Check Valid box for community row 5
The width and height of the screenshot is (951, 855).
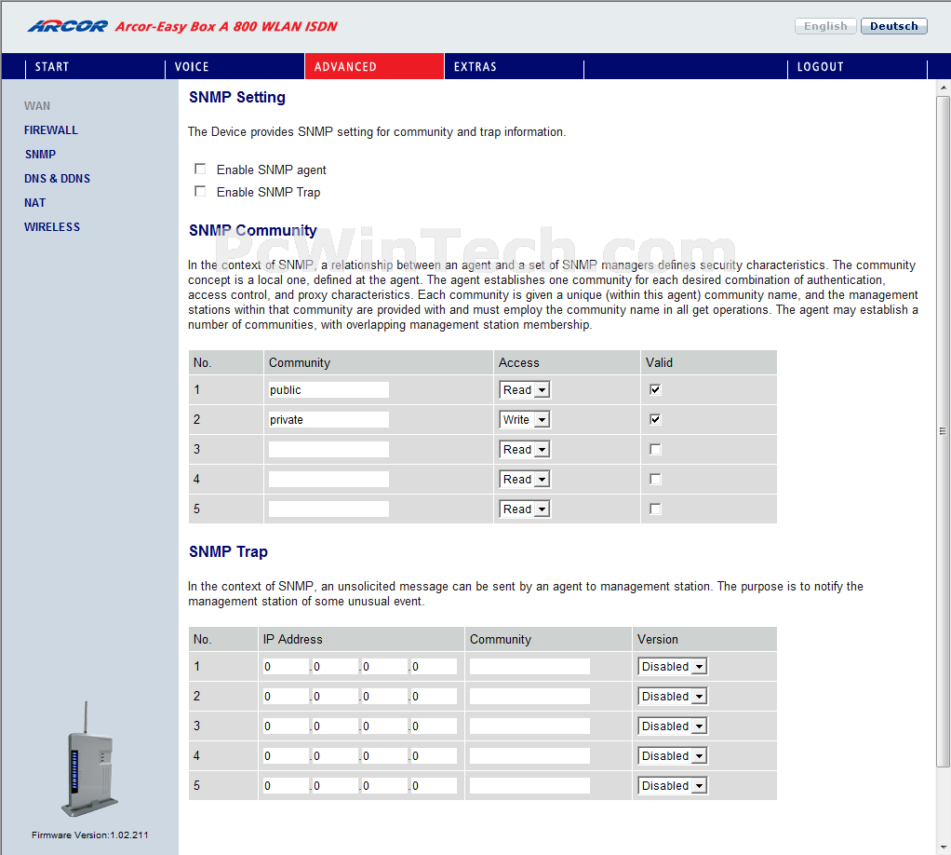(655, 509)
